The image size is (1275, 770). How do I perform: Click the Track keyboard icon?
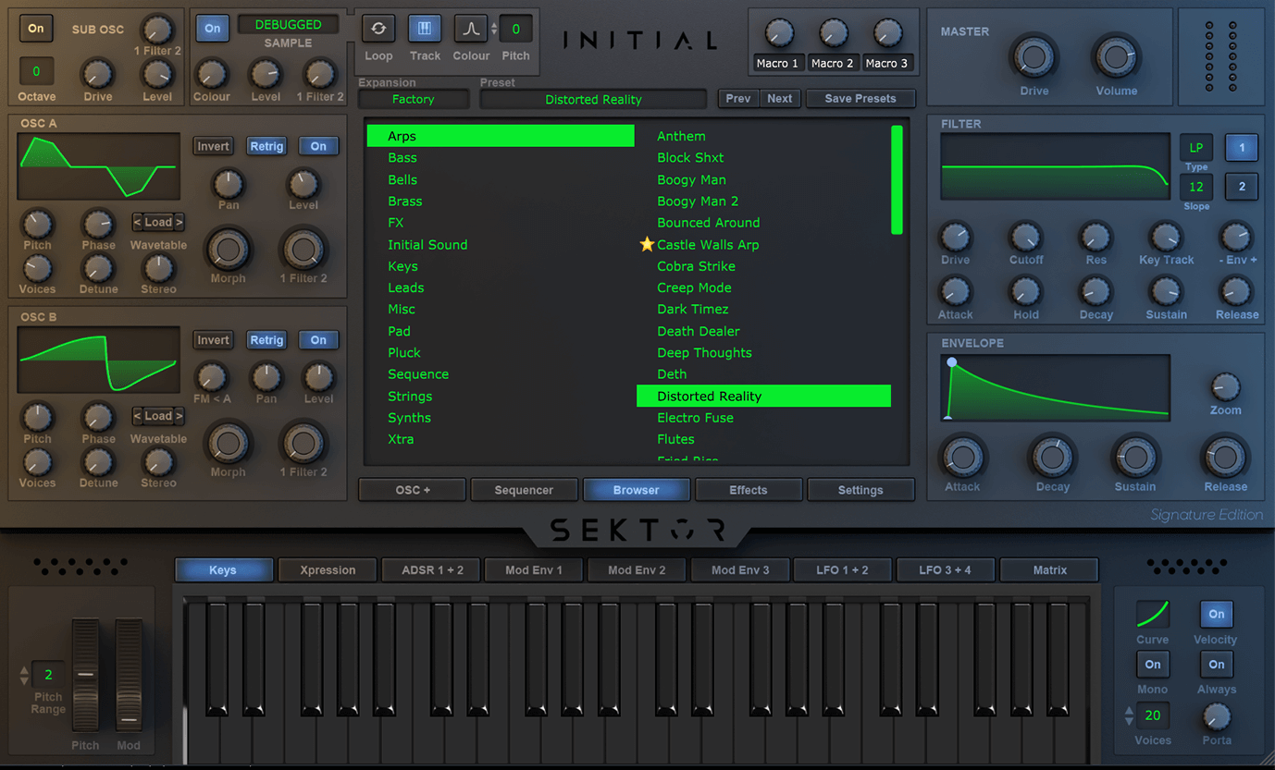(x=425, y=28)
